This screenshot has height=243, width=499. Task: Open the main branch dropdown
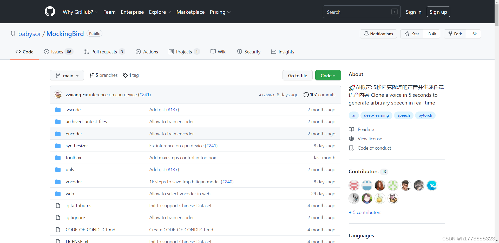(x=67, y=75)
